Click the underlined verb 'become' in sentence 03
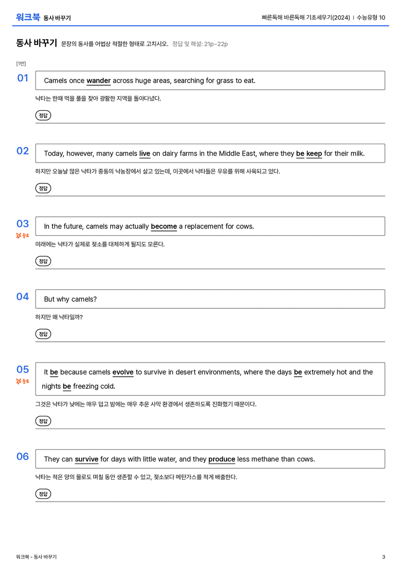 164,226
